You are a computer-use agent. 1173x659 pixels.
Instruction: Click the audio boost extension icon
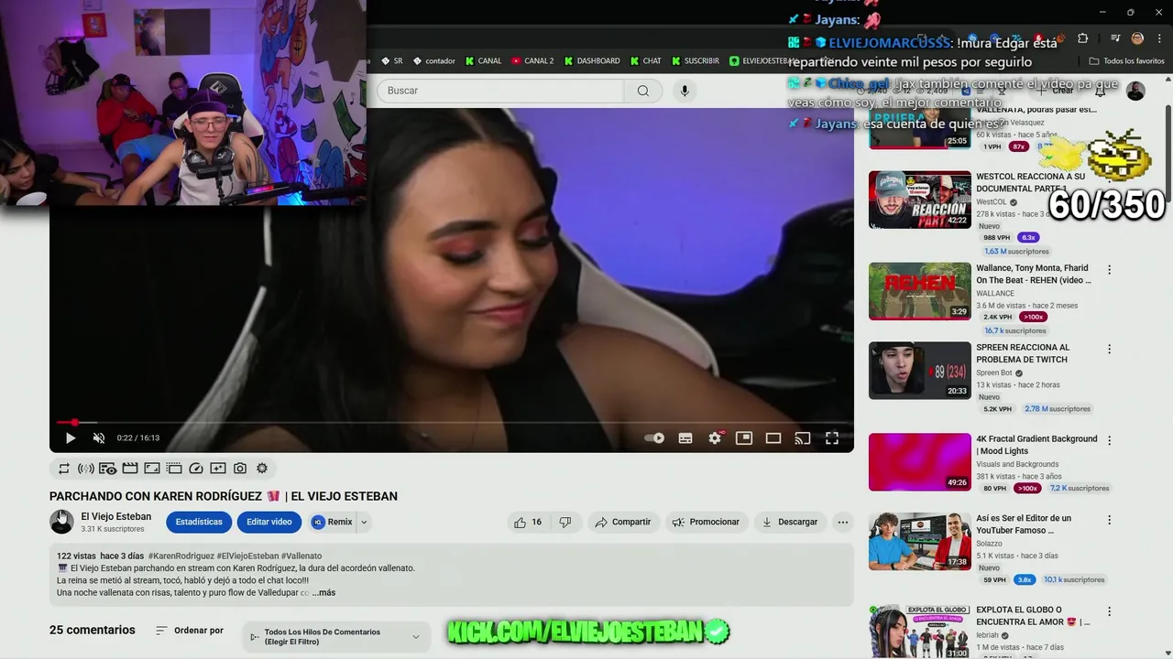[86, 469]
